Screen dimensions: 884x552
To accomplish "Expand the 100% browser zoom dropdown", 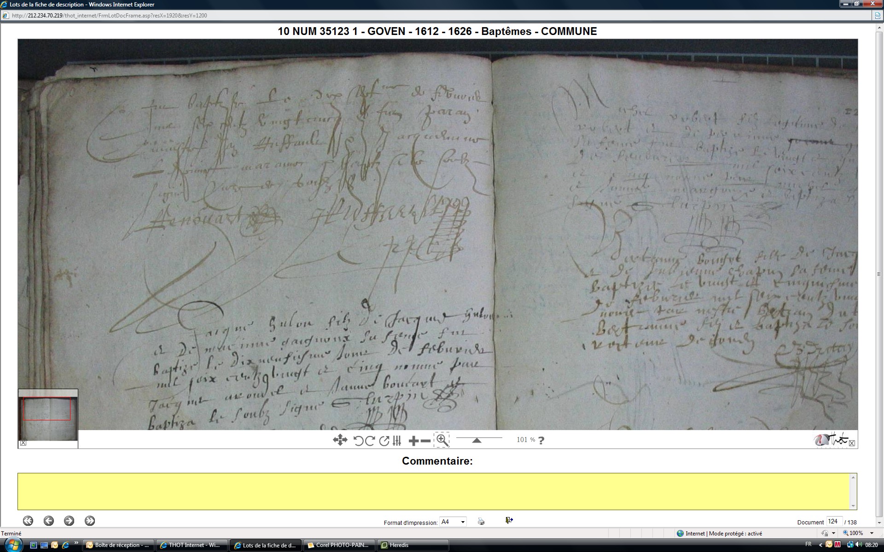I will 872,533.
